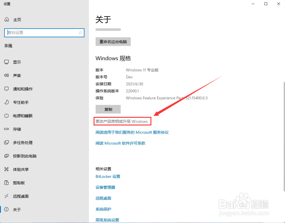Click the 通知和操作 notifications icon
Screen dimensions: 285x223
click(x=7, y=89)
